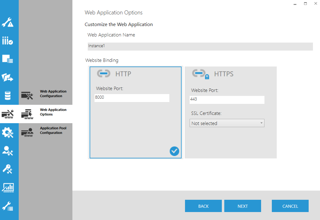Click the HTTP chain link icon
The width and height of the screenshot is (320, 220).
(103, 74)
